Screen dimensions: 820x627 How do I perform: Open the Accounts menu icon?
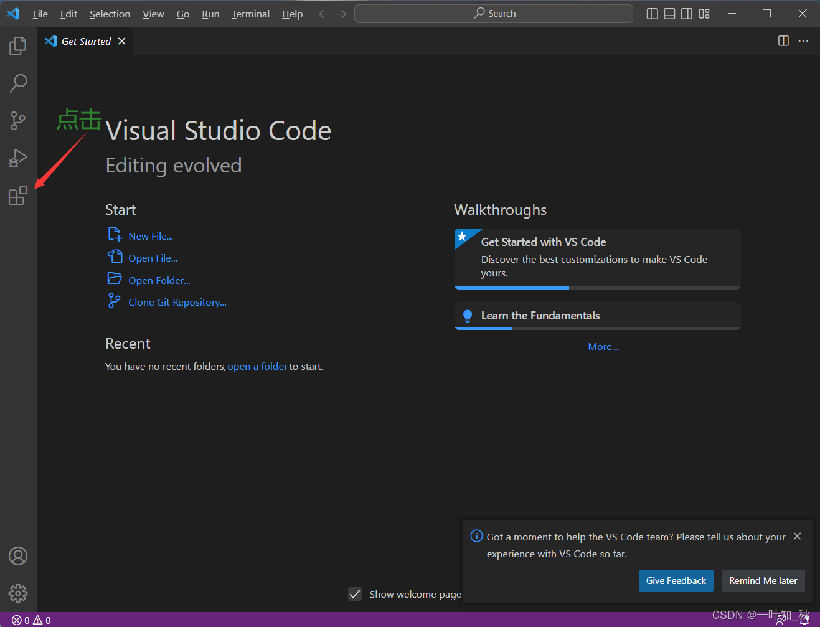[x=18, y=556]
